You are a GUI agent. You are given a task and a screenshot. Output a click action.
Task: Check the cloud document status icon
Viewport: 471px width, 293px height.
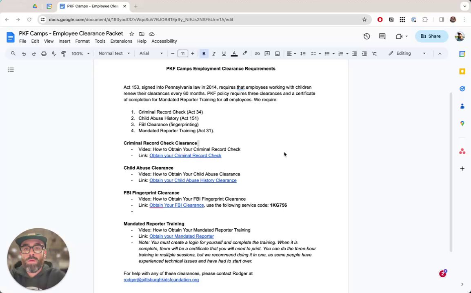pos(152,34)
